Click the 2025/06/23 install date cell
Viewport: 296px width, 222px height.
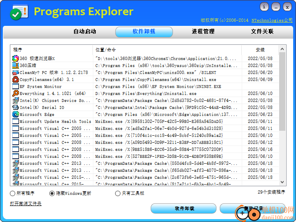[260, 114]
